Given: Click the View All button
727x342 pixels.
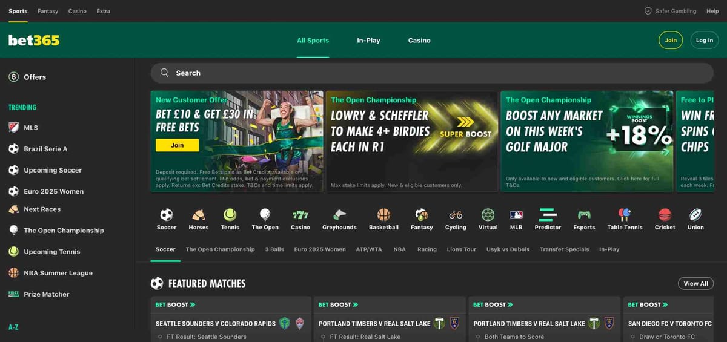Looking at the screenshot, I should [695, 283].
